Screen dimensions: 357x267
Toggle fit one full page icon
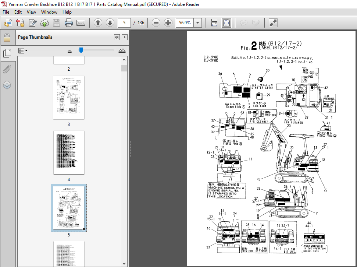(x=226, y=23)
